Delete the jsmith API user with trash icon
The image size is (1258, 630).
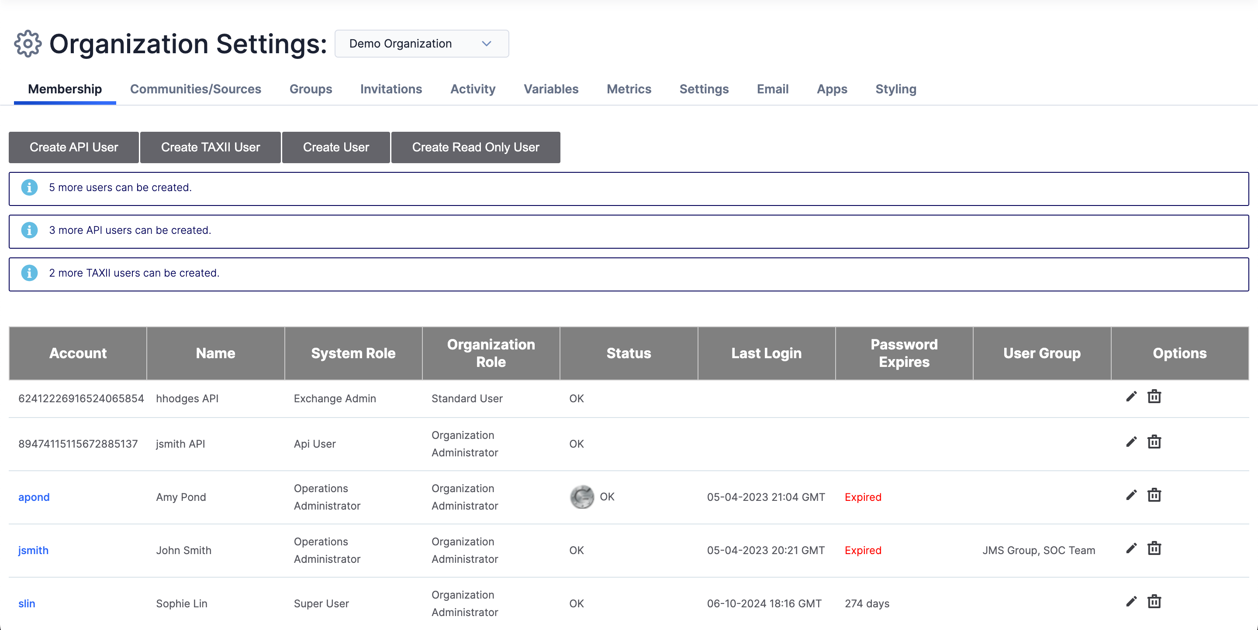click(1154, 442)
